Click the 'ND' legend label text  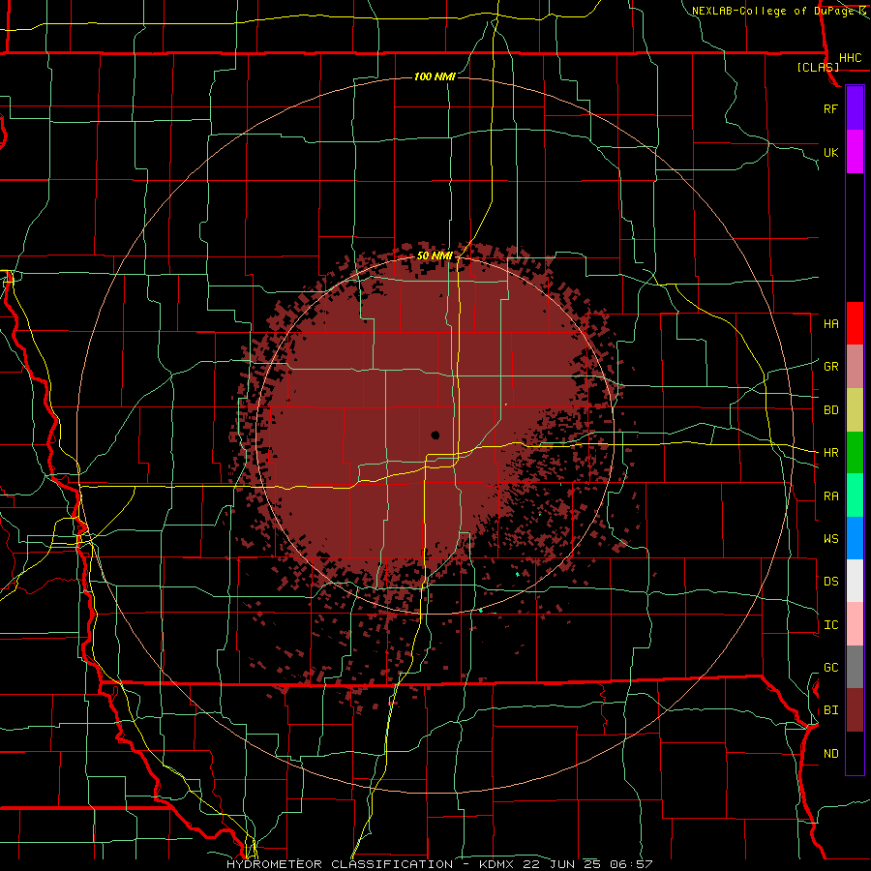(x=830, y=754)
